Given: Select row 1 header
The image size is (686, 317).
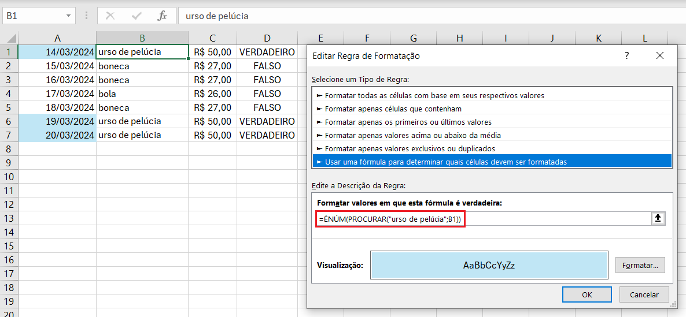Looking at the screenshot, I should (9, 52).
